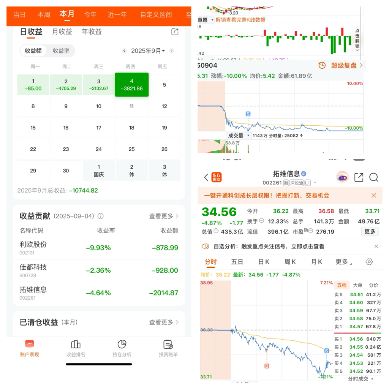The height and width of the screenshot is (389, 389).
Task: Tap B buy marker on 拓维信息 chart
Action: point(267,366)
